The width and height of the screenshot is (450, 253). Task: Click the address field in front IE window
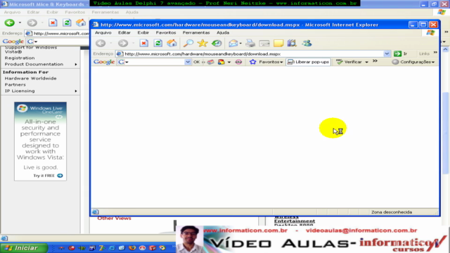(252, 53)
